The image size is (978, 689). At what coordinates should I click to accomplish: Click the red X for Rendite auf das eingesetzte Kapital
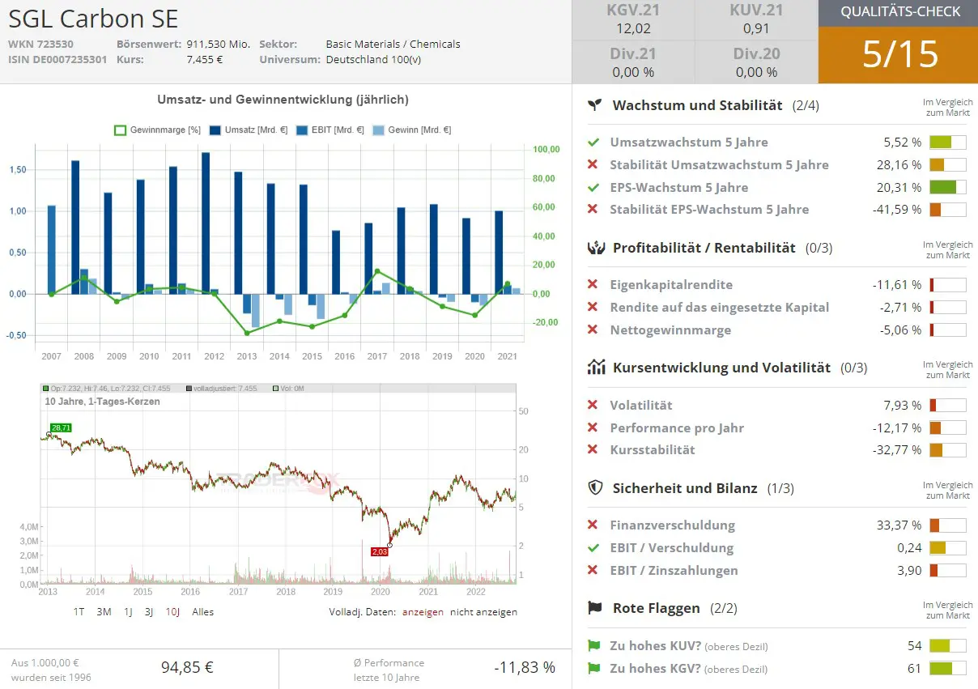(x=593, y=307)
